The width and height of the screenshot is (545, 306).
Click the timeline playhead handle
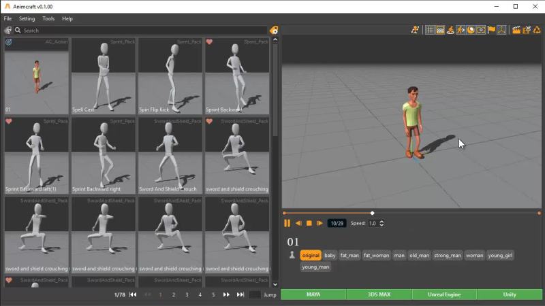pos(372,213)
